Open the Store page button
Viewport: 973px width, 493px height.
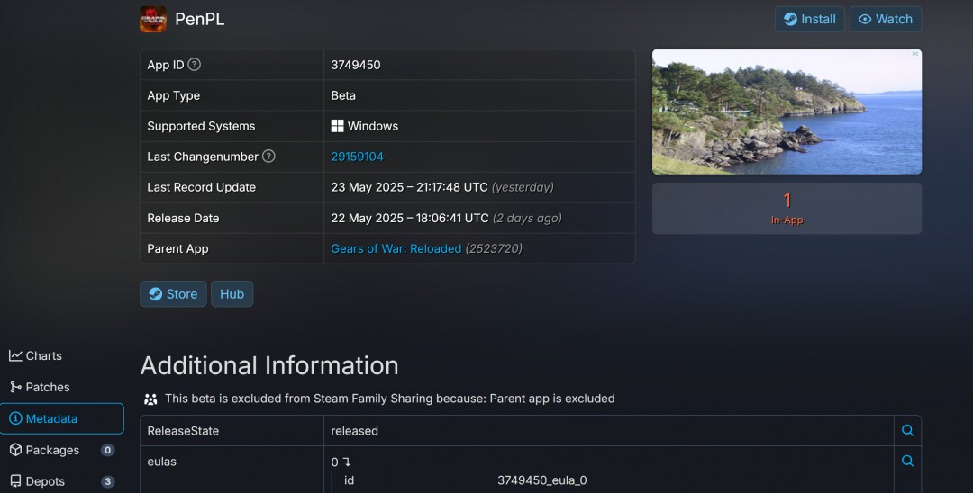coord(173,294)
